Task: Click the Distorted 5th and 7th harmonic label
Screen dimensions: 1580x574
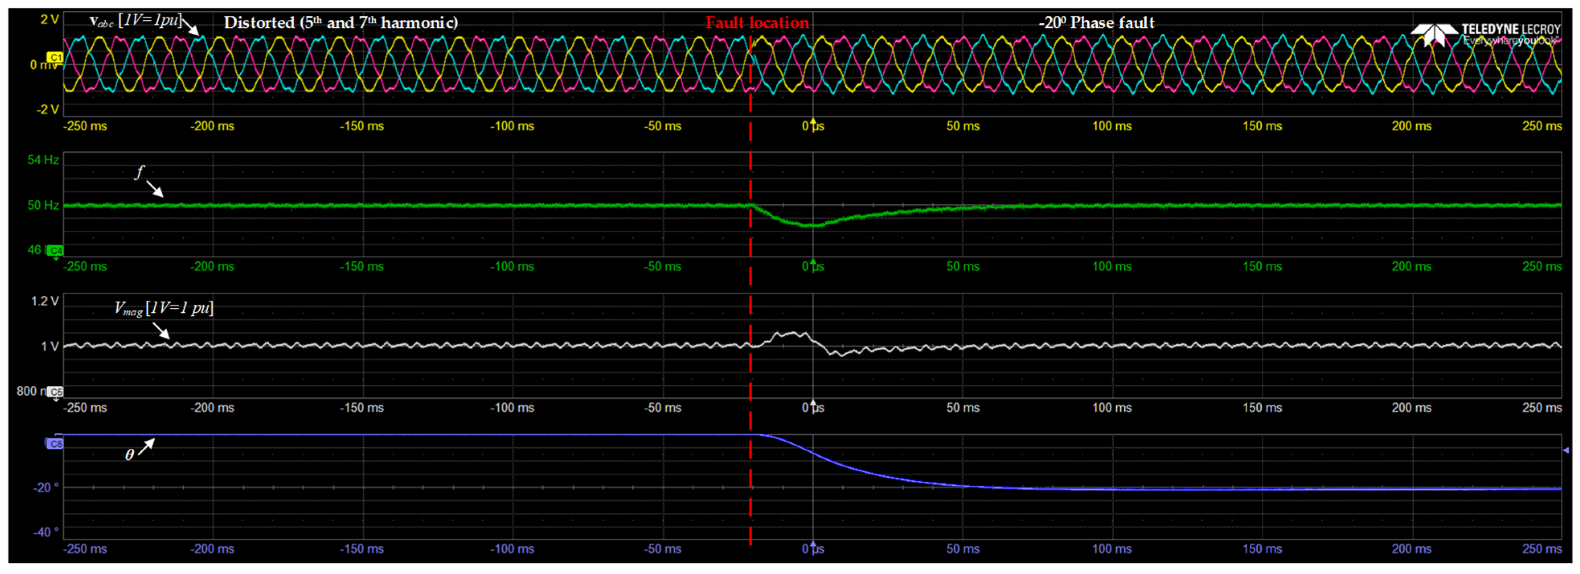Action: click(x=340, y=22)
